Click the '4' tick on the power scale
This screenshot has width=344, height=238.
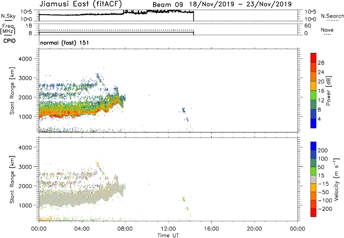click(319, 119)
